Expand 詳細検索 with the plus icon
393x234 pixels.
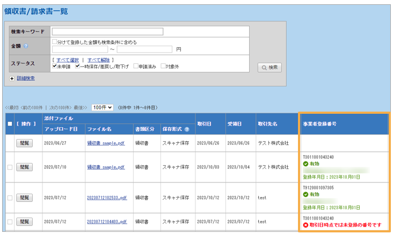point(12,78)
